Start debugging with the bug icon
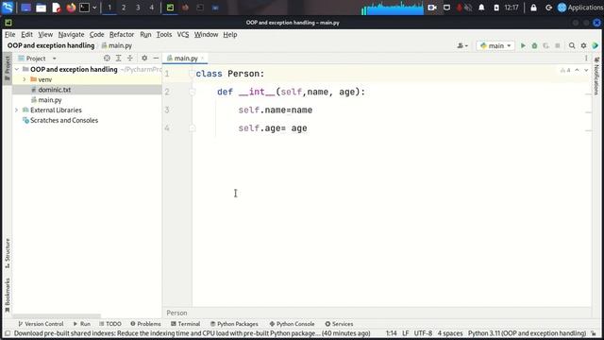This screenshot has width=604, height=340. tap(534, 45)
